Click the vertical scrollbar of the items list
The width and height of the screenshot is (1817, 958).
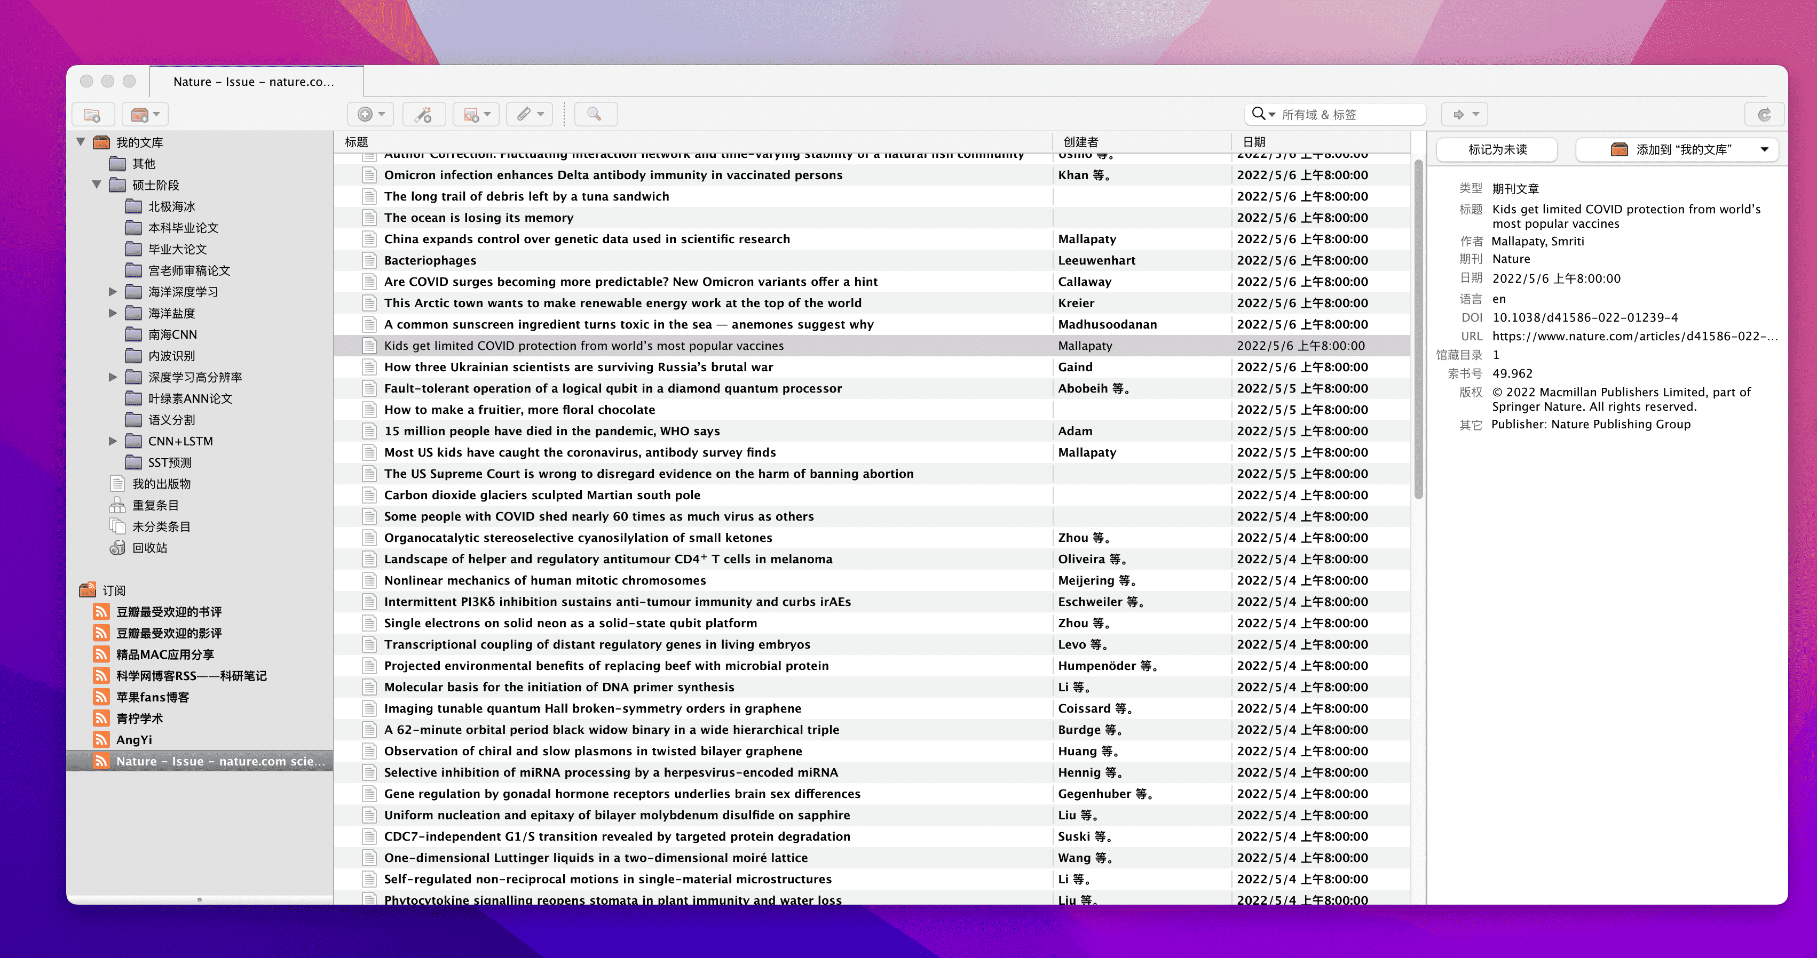click(1418, 330)
